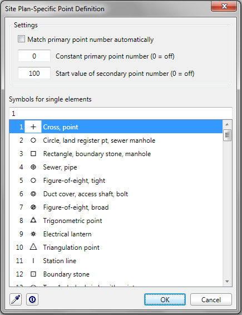Click the scroll down arrow of symbol list
The height and width of the screenshot is (315, 242).
[x=227, y=281]
